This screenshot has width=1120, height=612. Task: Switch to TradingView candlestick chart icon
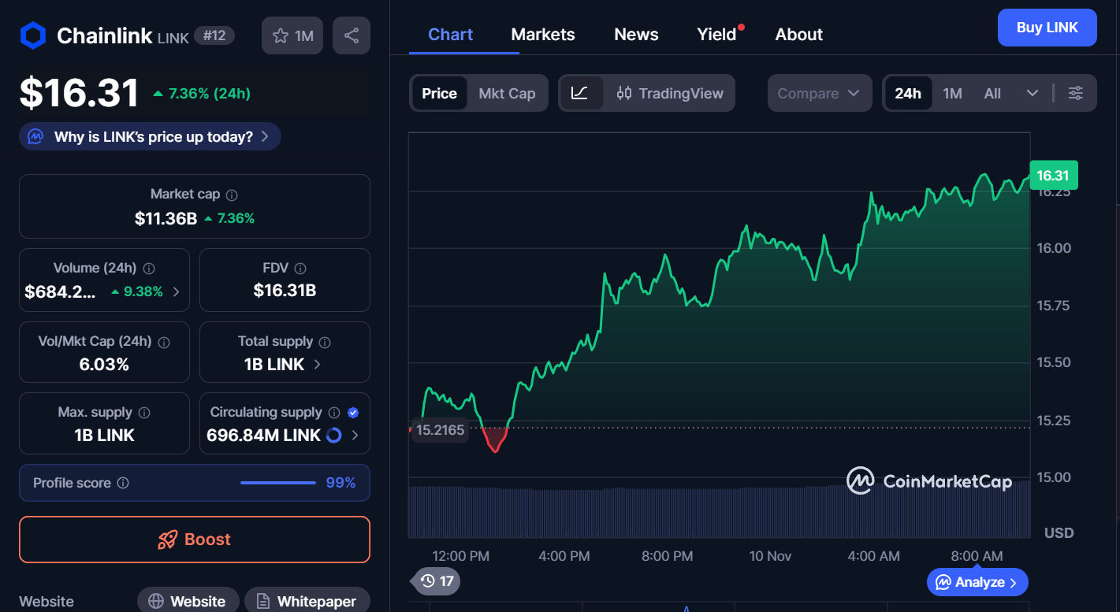coord(625,93)
